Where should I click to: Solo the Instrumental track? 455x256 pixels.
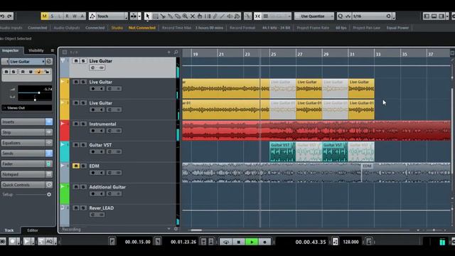[83, 124]
